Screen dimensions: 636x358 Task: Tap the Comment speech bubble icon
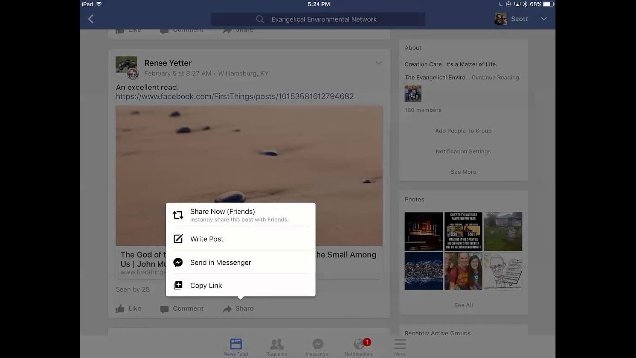(164, 309)
